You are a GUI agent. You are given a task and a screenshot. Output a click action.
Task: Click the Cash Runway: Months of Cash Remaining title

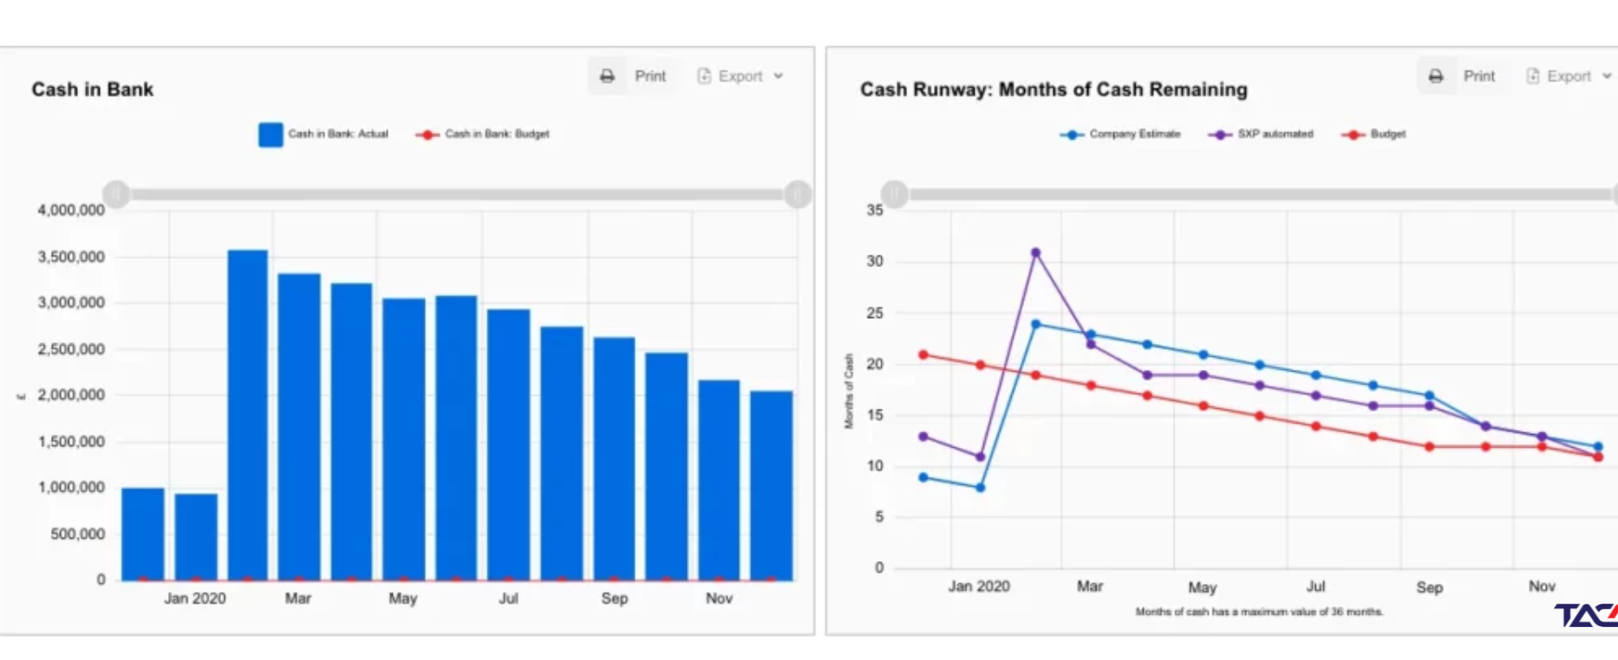coord(1054,89)
